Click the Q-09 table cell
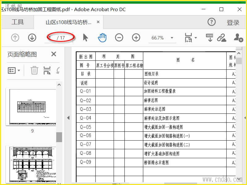 point(86,162)
